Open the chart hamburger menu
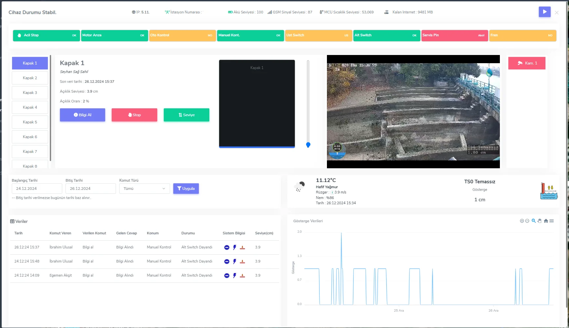The width and height of the screenshot is (569, 328). [552, 221]
